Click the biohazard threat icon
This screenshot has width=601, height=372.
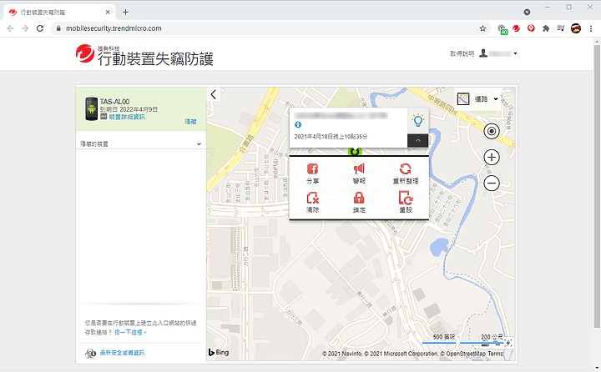(x=90, y=353)
